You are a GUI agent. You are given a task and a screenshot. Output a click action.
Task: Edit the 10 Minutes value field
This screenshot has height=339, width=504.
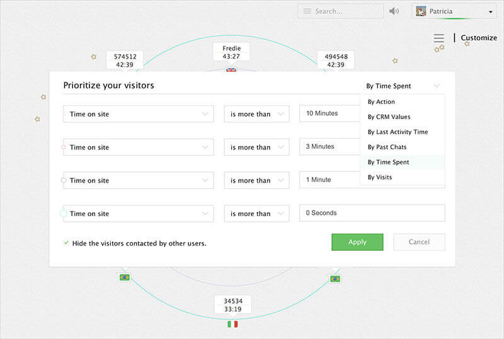[x=329, y=113]
